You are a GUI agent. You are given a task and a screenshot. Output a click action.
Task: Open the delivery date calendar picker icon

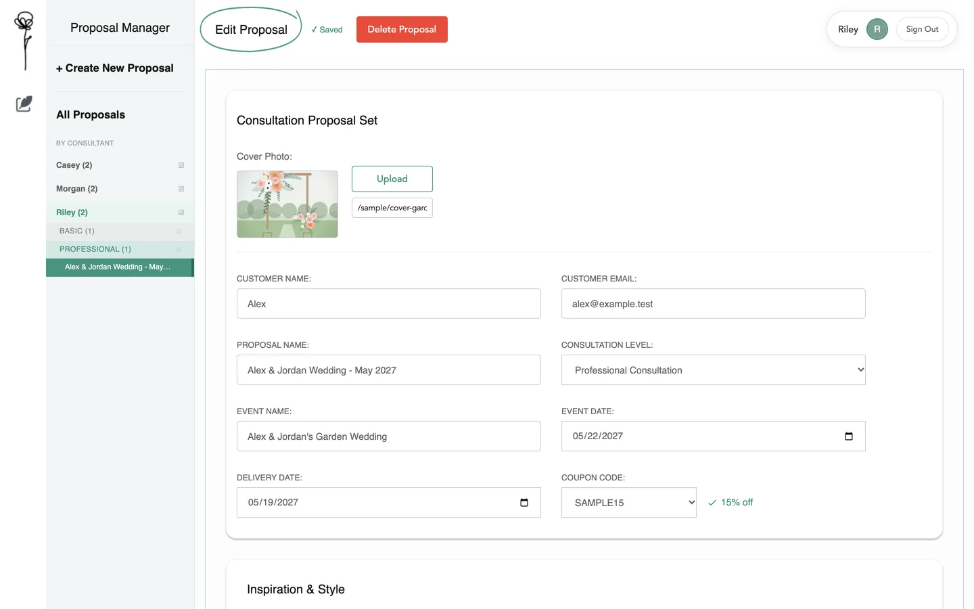524,503
